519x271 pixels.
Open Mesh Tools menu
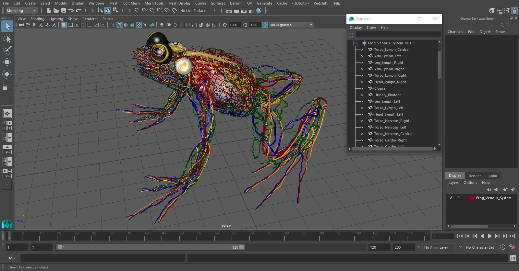[x=154, y=3]
